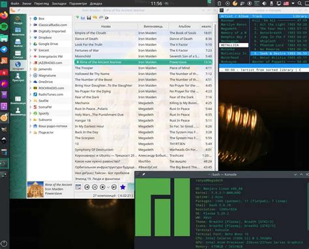Open the Файл menu
309x249 pixels.
(15, 3)
